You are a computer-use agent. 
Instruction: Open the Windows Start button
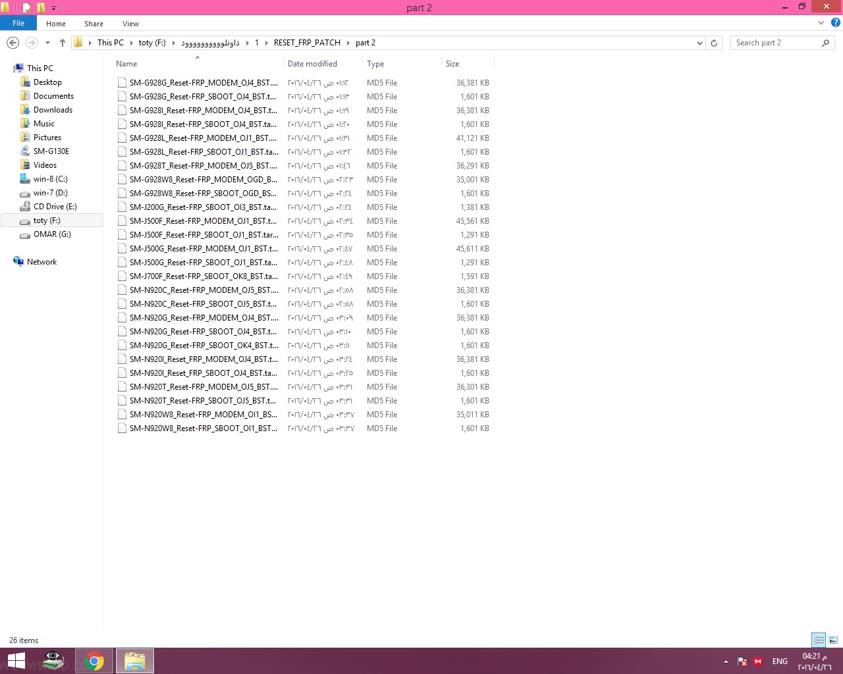pos(16,661)
